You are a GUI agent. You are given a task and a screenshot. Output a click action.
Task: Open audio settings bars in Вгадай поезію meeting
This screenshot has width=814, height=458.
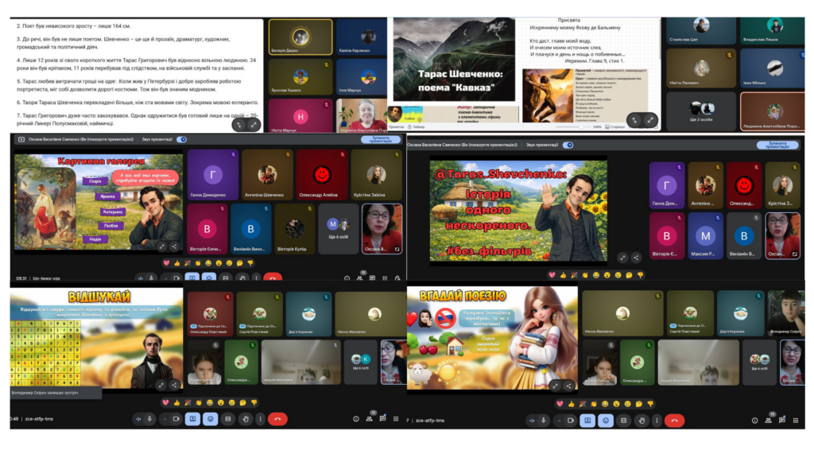click(532, 421)
